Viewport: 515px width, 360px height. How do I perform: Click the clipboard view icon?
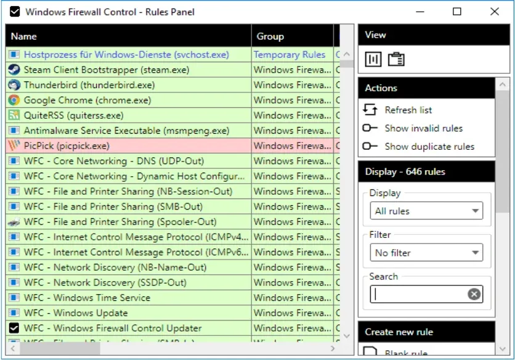tap(396, 59)
